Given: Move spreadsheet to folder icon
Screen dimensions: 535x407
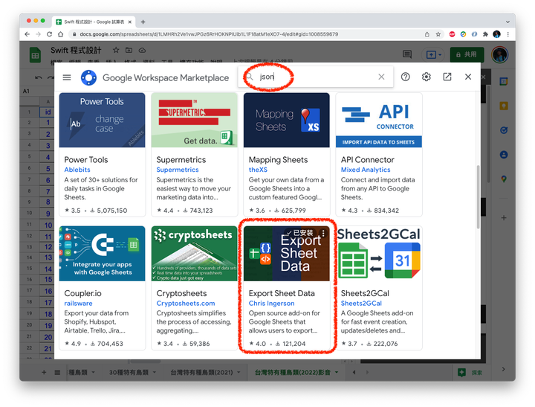Looking at the screenshot, I should click(x=129, y=51).
